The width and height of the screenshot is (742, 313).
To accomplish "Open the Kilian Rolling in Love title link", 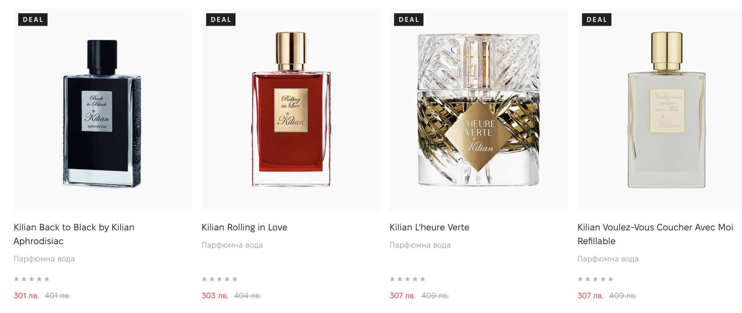I will [245, 227].
